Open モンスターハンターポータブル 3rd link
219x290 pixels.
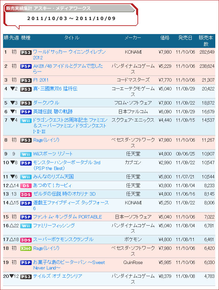67,165
